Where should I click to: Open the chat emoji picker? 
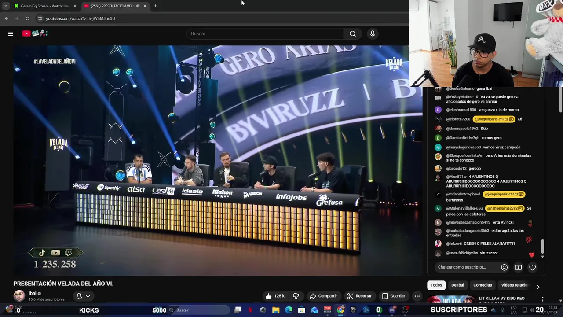coord(505,267)
